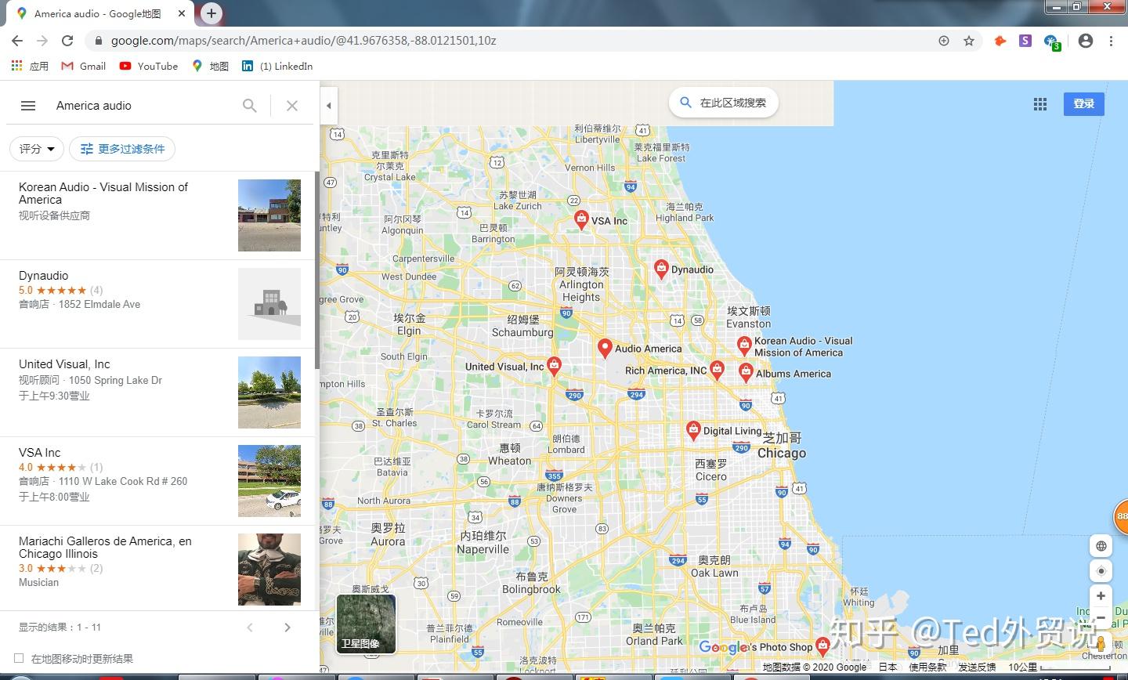Open the purple S extension
Viewport: 1128px width, 680px height.
(x=1025, y=41)
